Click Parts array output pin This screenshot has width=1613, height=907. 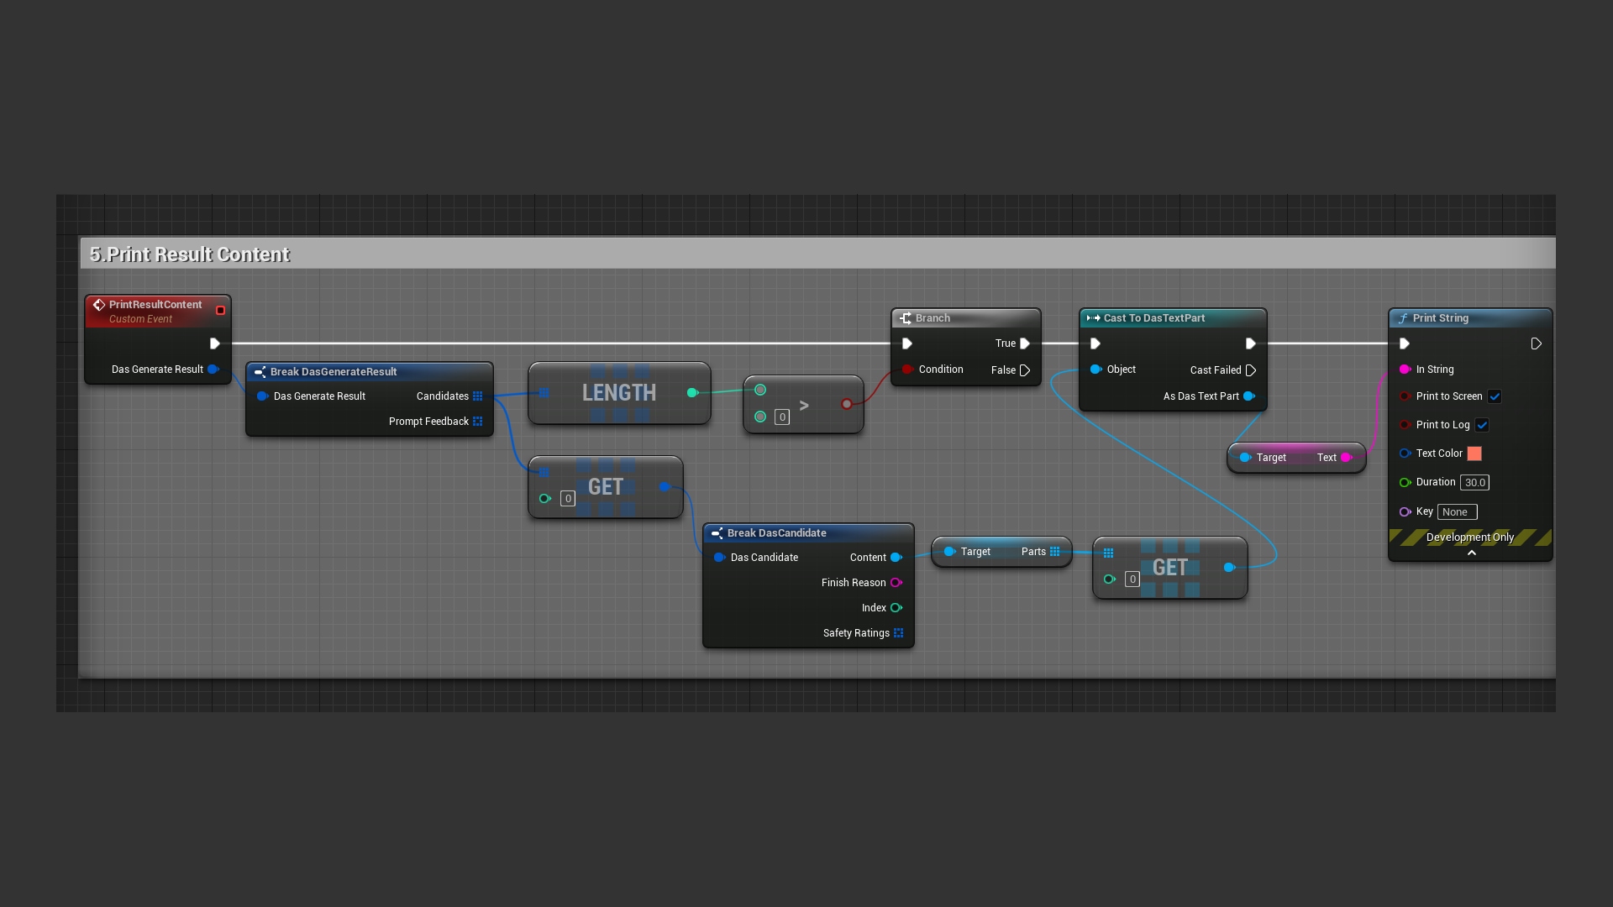[x=1054, y=552]
